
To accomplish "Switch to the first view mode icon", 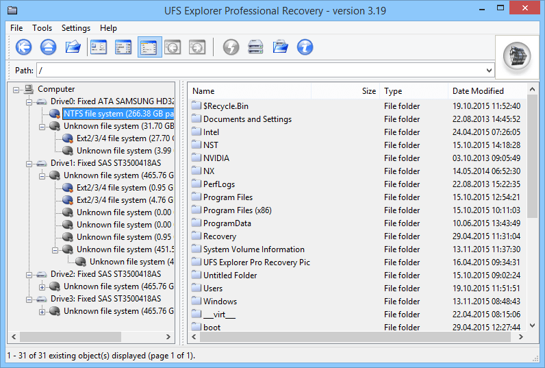I will point(99,47).
